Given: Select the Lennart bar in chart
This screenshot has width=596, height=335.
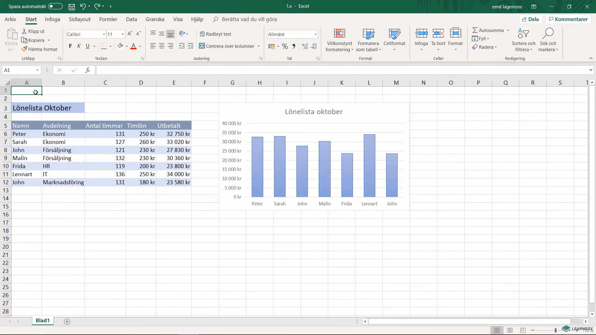Looking at the screenshot, I should coord(369,166).
